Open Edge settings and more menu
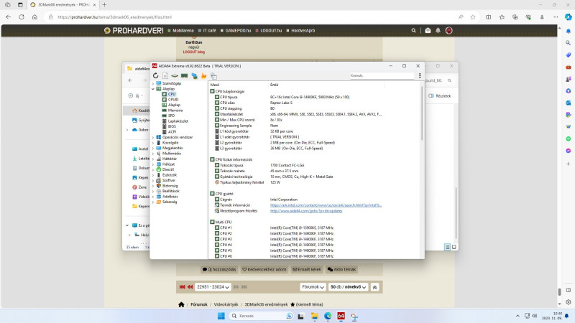This screenshot has width=575, height=323. pos(556,17)
